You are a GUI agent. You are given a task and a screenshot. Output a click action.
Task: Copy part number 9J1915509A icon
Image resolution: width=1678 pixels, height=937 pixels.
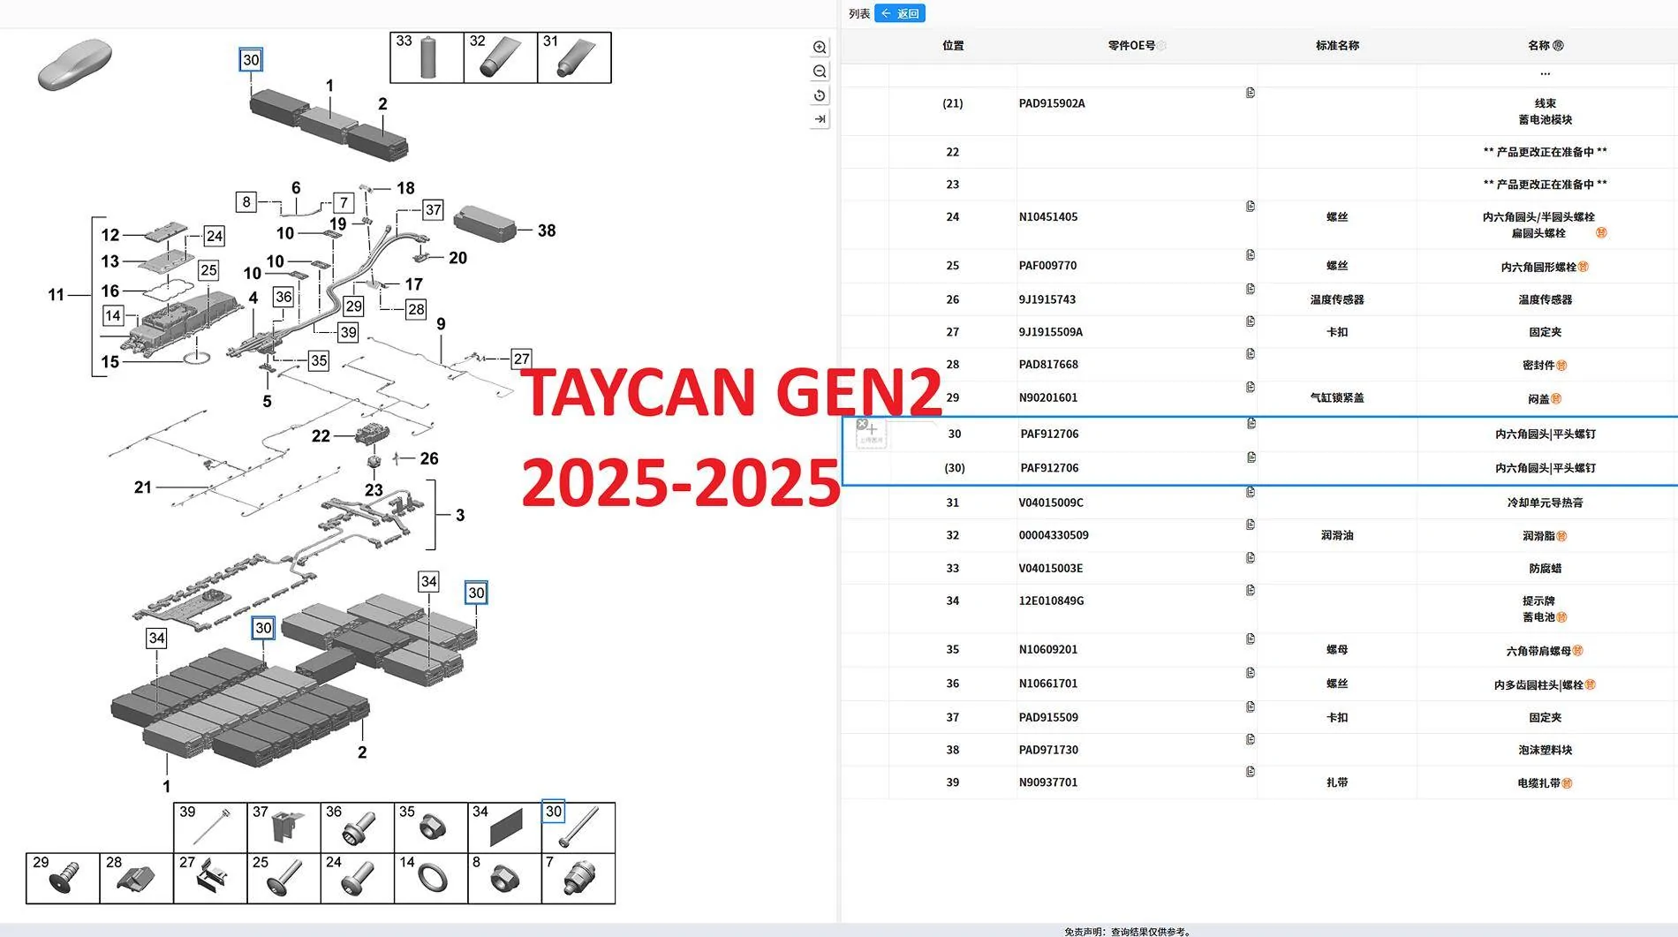[x=1251, y=321]
